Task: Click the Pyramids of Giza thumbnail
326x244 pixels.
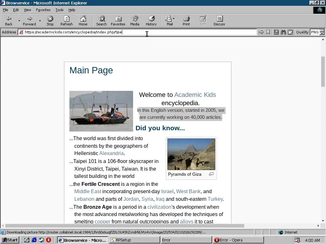Action: [191, 154]
